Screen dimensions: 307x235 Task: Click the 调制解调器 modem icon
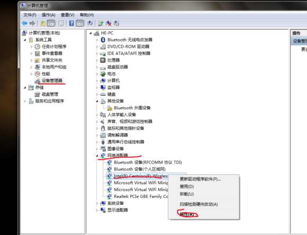(x=103, y=135)
